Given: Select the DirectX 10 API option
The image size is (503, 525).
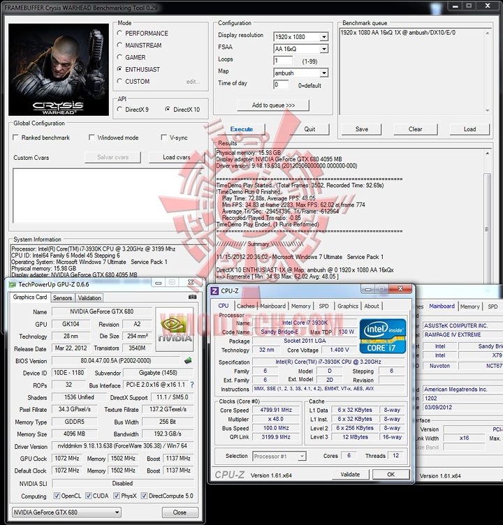Looking at the screenshot, I should click(x=168, y=109).
